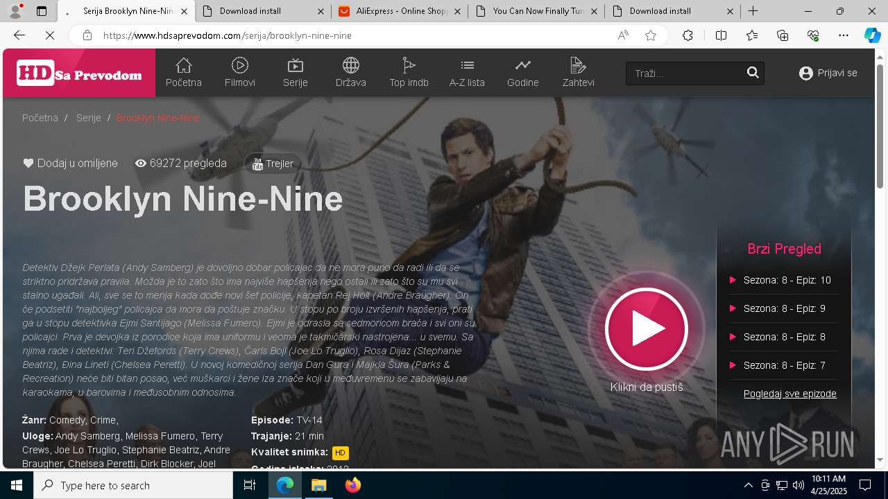Launch Firefox from taskbar

click(352, 485)
